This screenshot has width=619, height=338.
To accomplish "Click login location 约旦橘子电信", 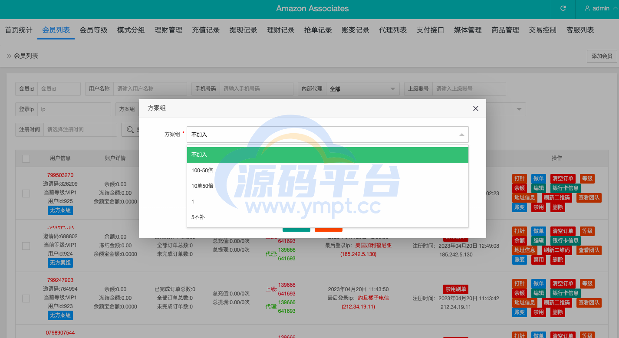I will (x=373, y=298).
